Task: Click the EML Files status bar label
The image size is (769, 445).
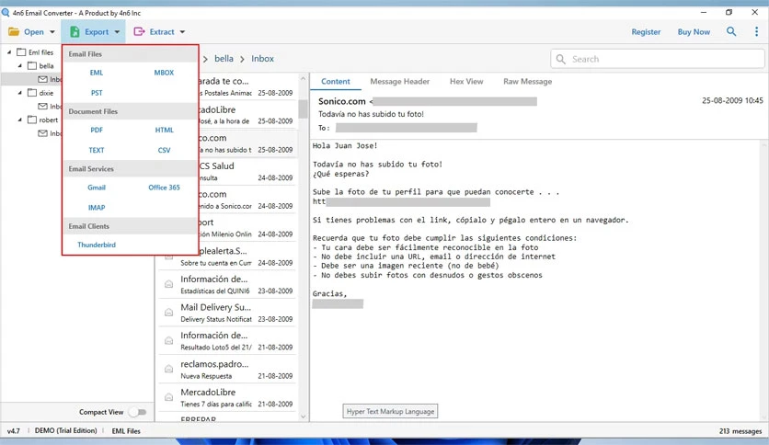Action: (x=126, y=431)
